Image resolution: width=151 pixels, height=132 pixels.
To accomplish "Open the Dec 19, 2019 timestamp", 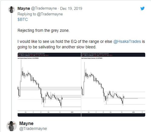I will [71, 8].
